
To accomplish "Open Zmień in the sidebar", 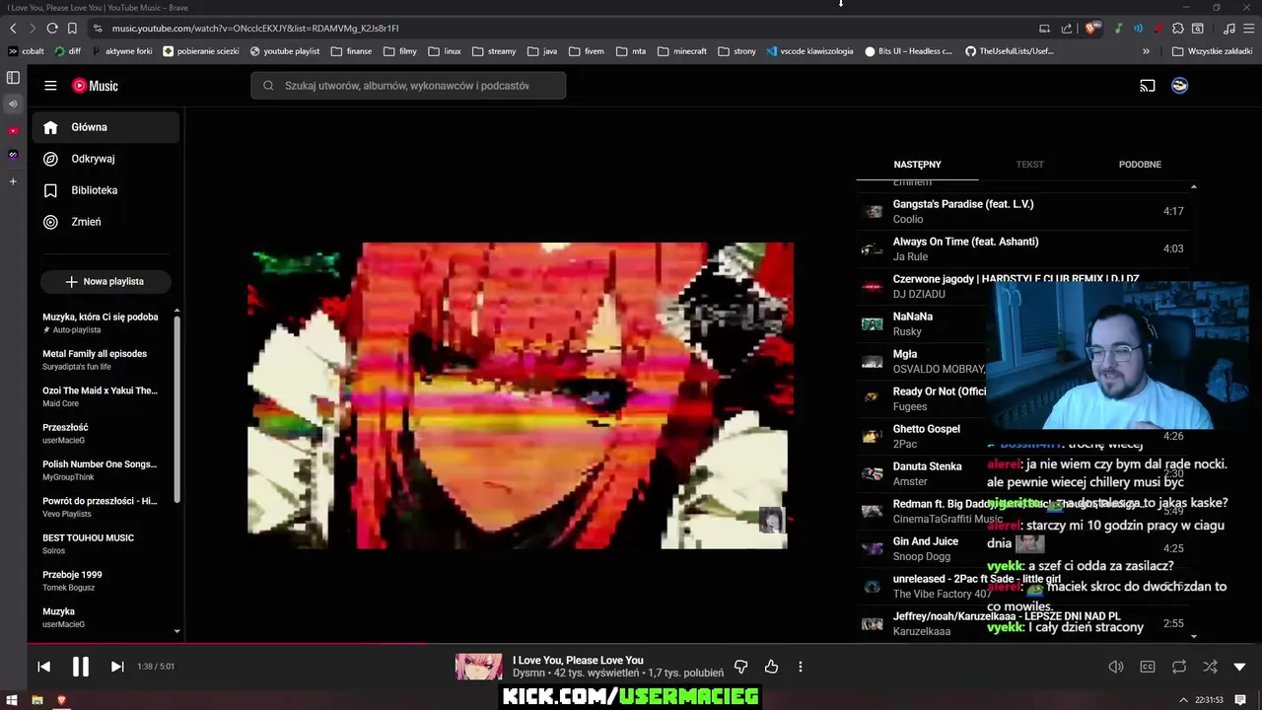I will coord(105,222).
